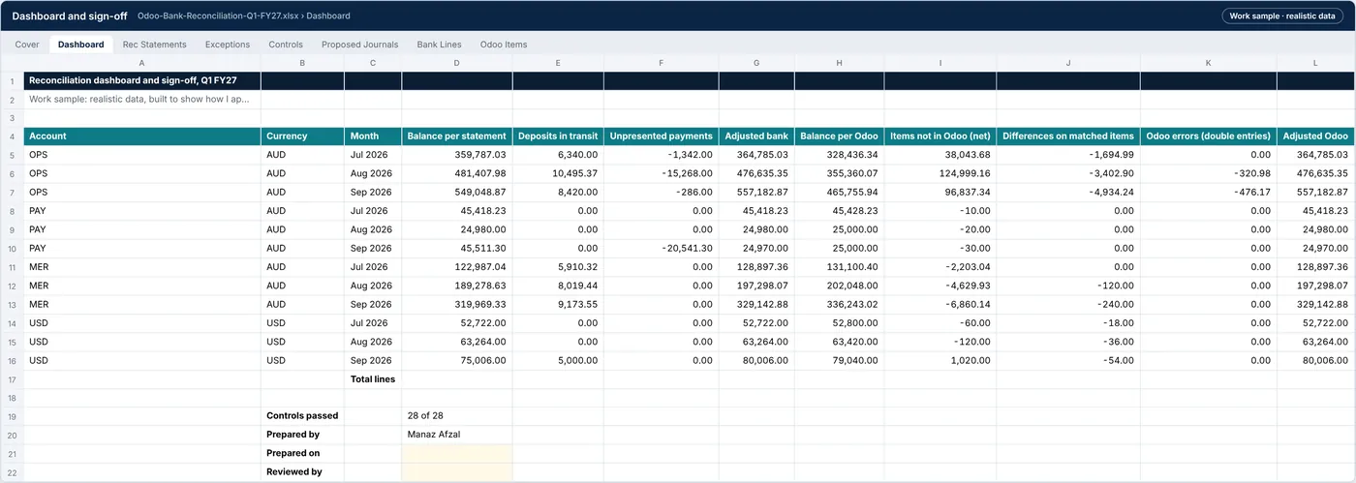The height and width of the screenshot is (483, 1356).
Task: Click the Work sample subtitle cell in row 2
Action: pos(142,99)
